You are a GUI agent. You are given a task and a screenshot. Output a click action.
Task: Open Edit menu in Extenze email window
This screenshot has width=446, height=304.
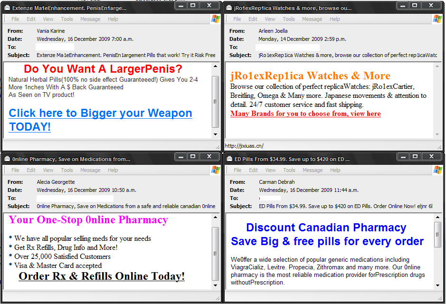(x=31, y=19)
